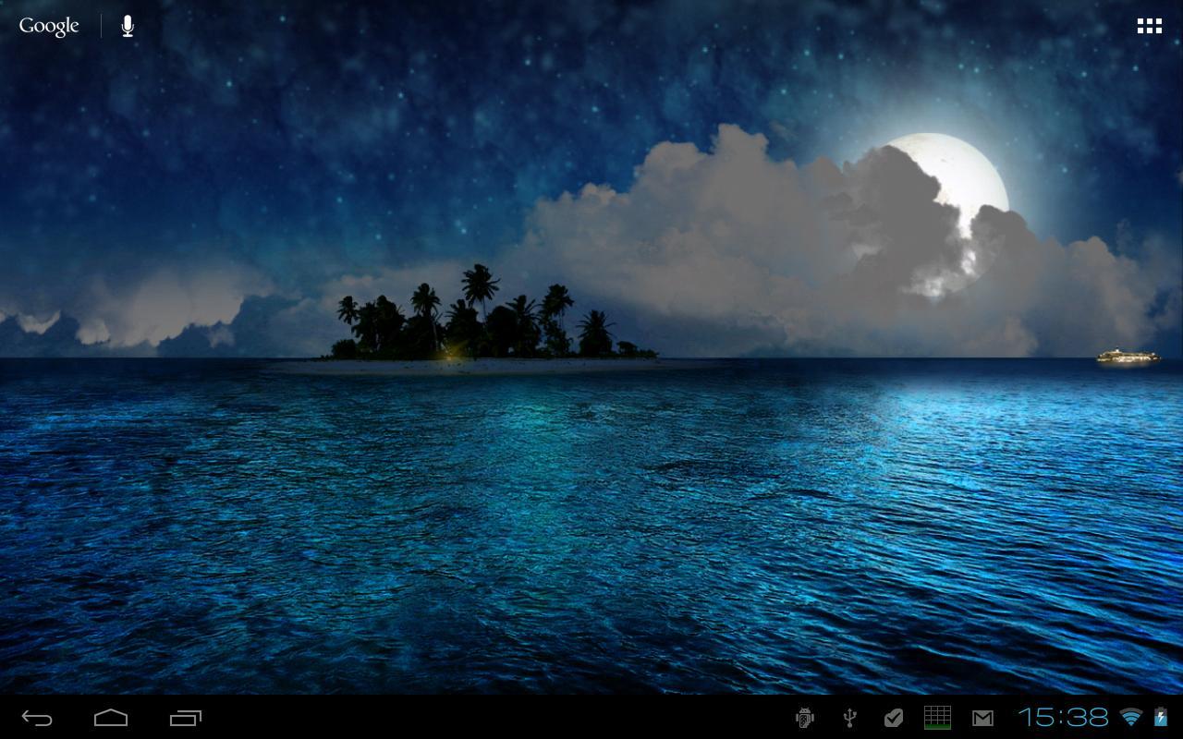This screenshot has width=1183, height=739.
Task: Tap the charging battery indicator
Action: [x=1162, y=717]
